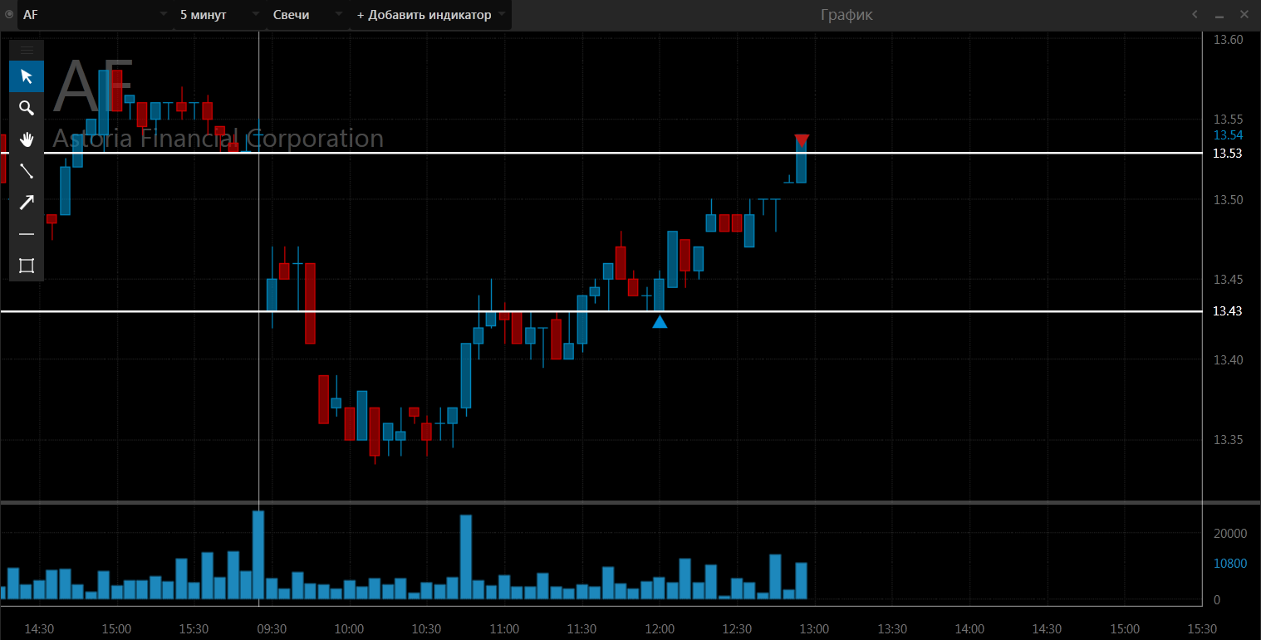Image resolution: width=1261 pixels, height=640 pixels.
Task: Click the link indicator beside AF ticker
Action: click(x=8, y=15)
